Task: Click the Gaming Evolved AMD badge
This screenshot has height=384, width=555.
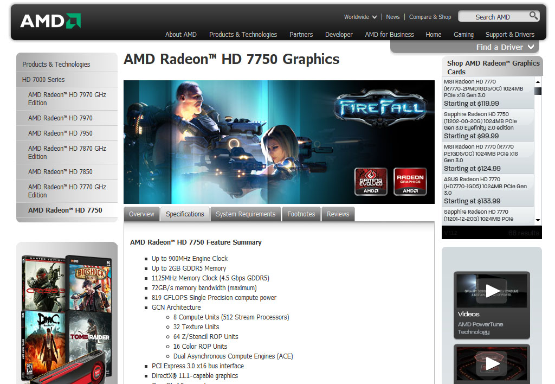Action: tap(371, 181)
